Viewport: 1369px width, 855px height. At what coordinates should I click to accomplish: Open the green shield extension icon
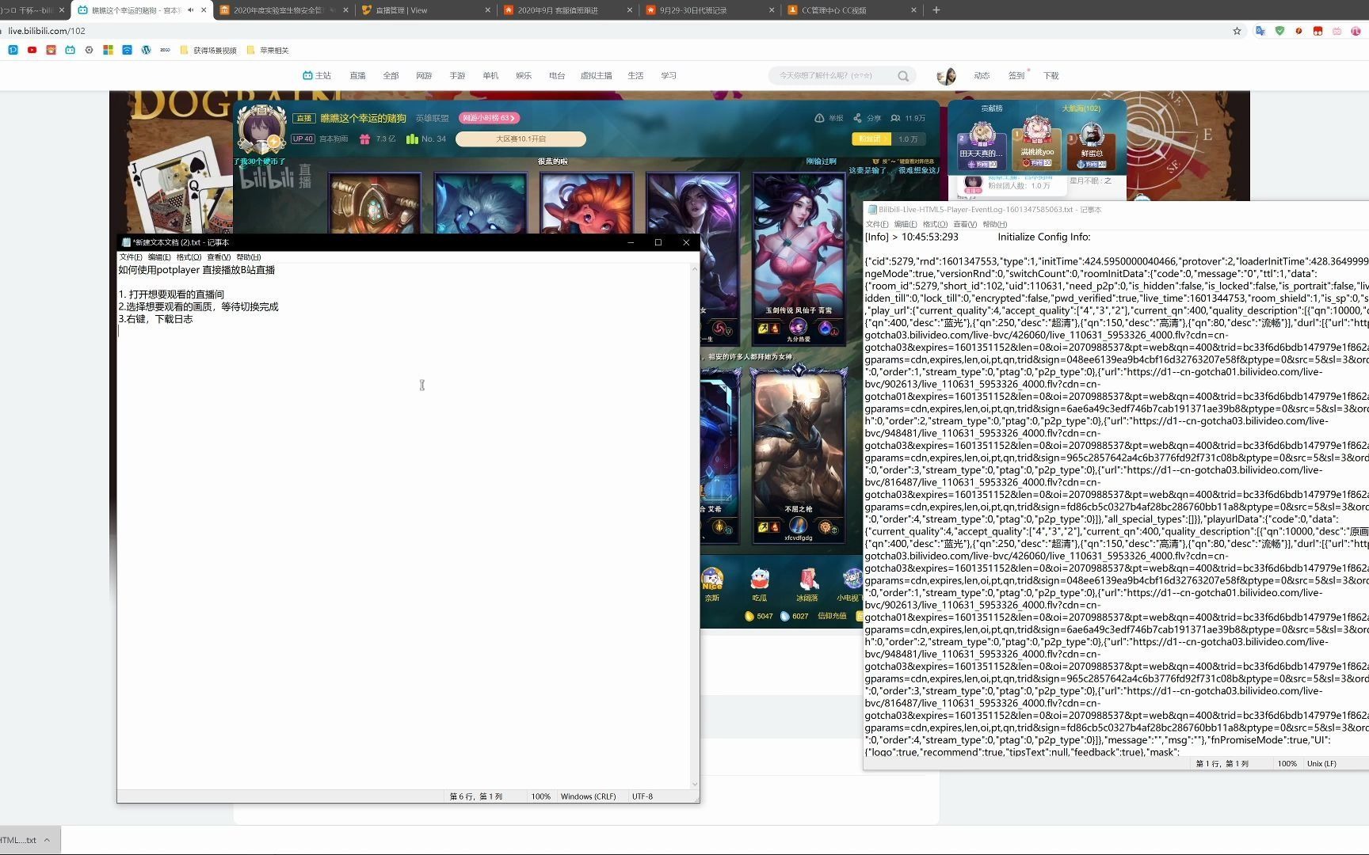click(1279, 31)
